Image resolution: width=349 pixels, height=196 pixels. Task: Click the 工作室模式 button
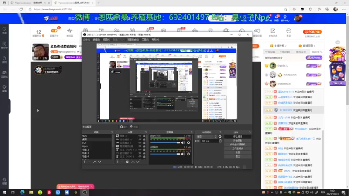click(238, 149)
